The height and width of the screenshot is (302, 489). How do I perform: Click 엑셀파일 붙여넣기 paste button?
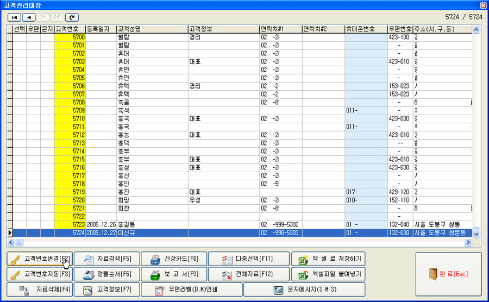tap(328, 274)
